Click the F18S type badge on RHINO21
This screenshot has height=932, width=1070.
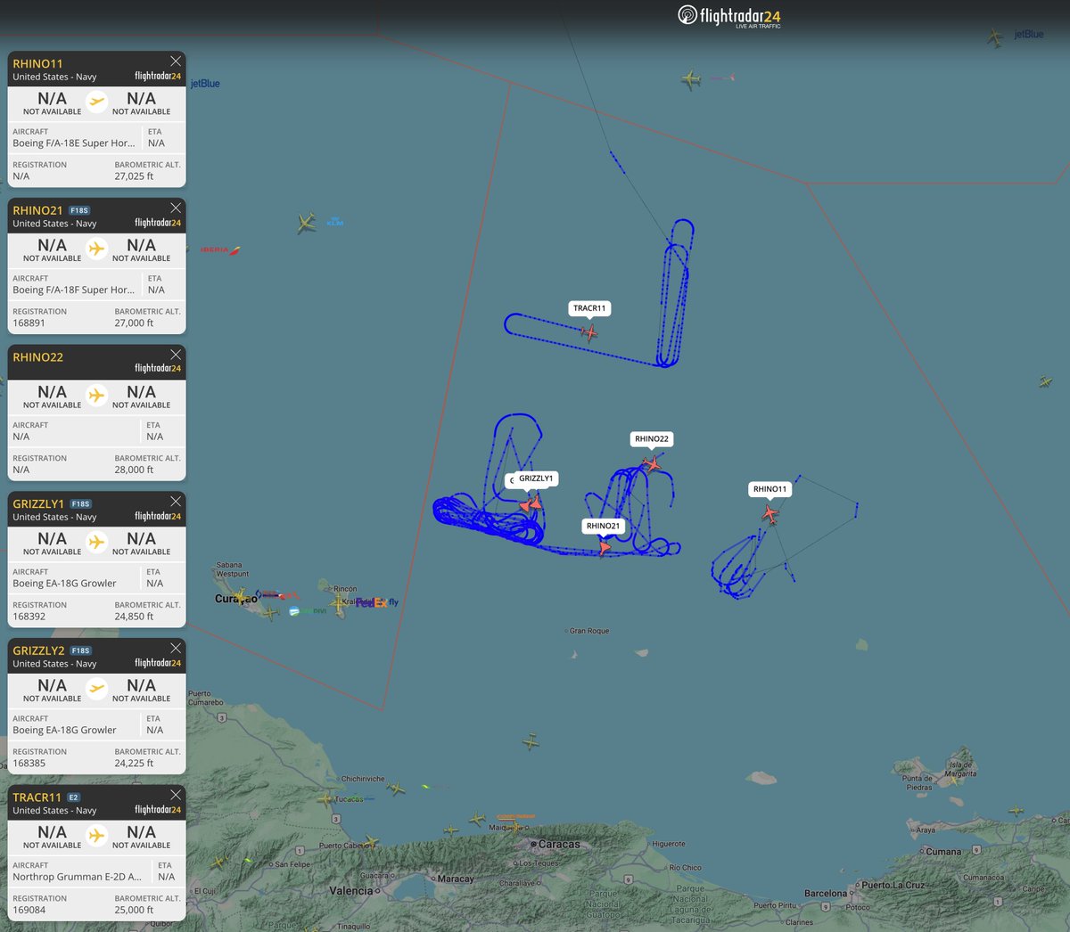[79, 211]
